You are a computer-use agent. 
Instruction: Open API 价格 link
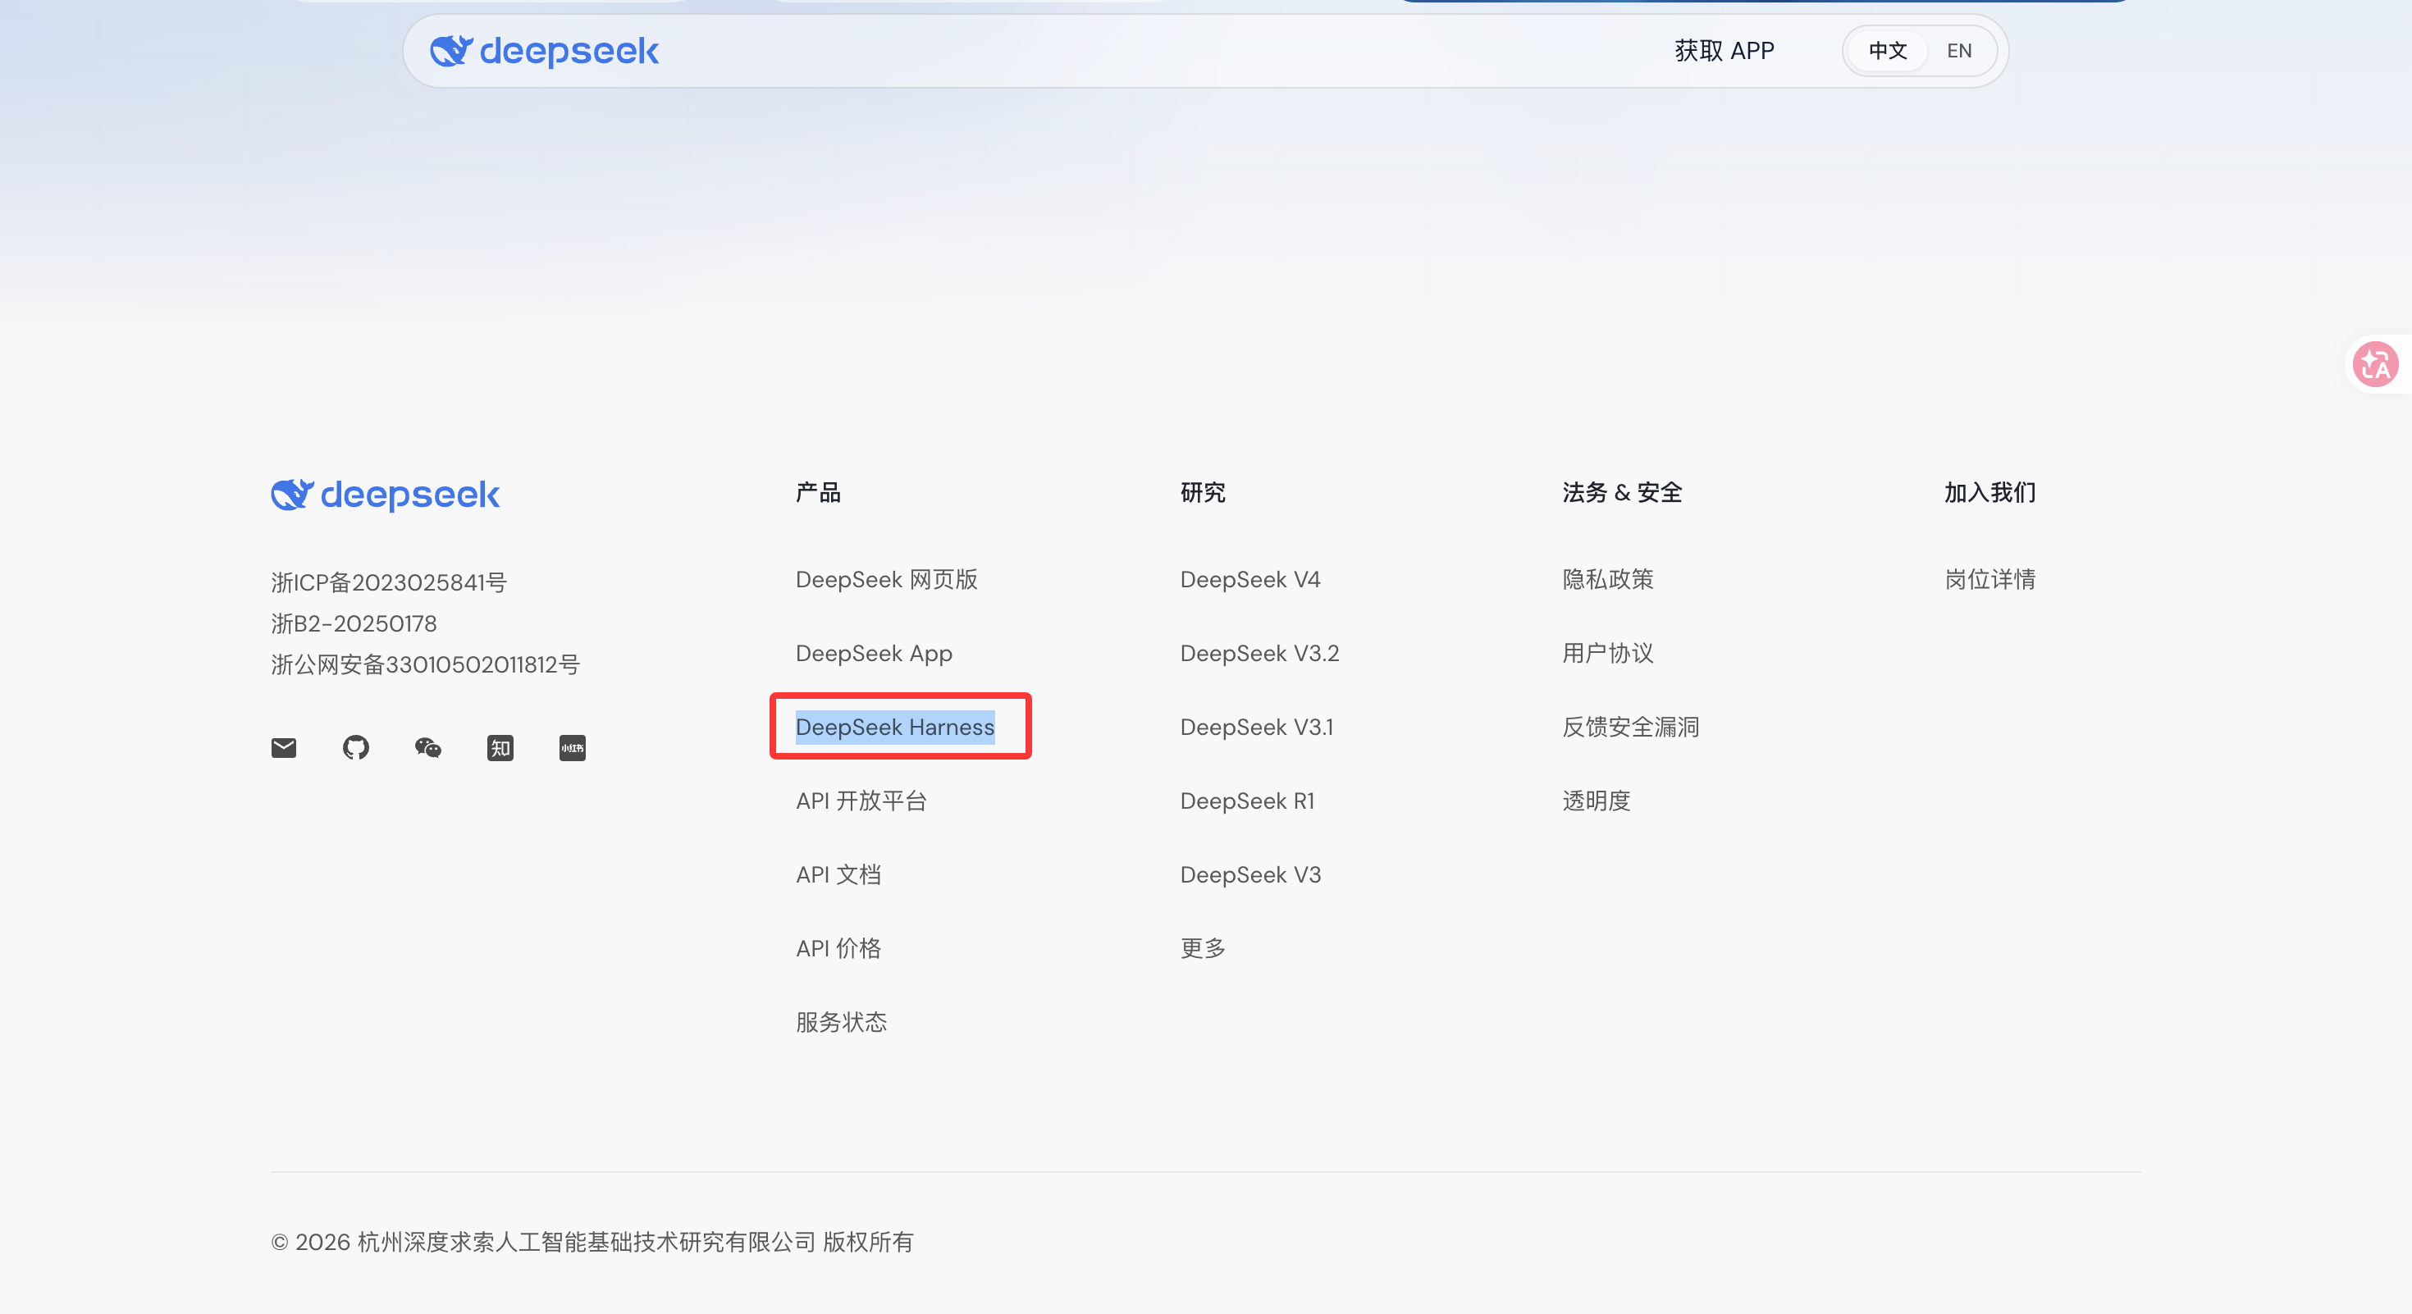[x=839, y=948]
